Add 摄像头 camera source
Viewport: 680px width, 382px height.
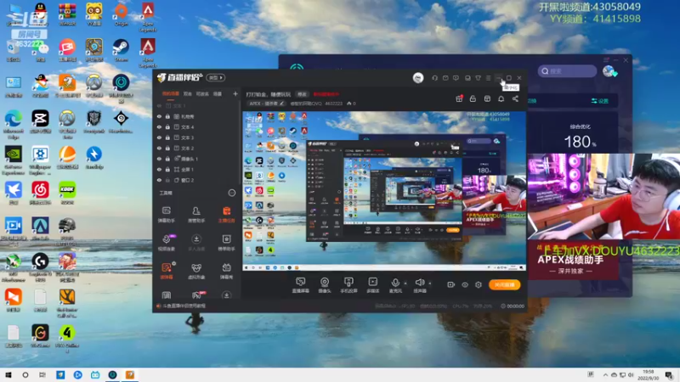325,285
